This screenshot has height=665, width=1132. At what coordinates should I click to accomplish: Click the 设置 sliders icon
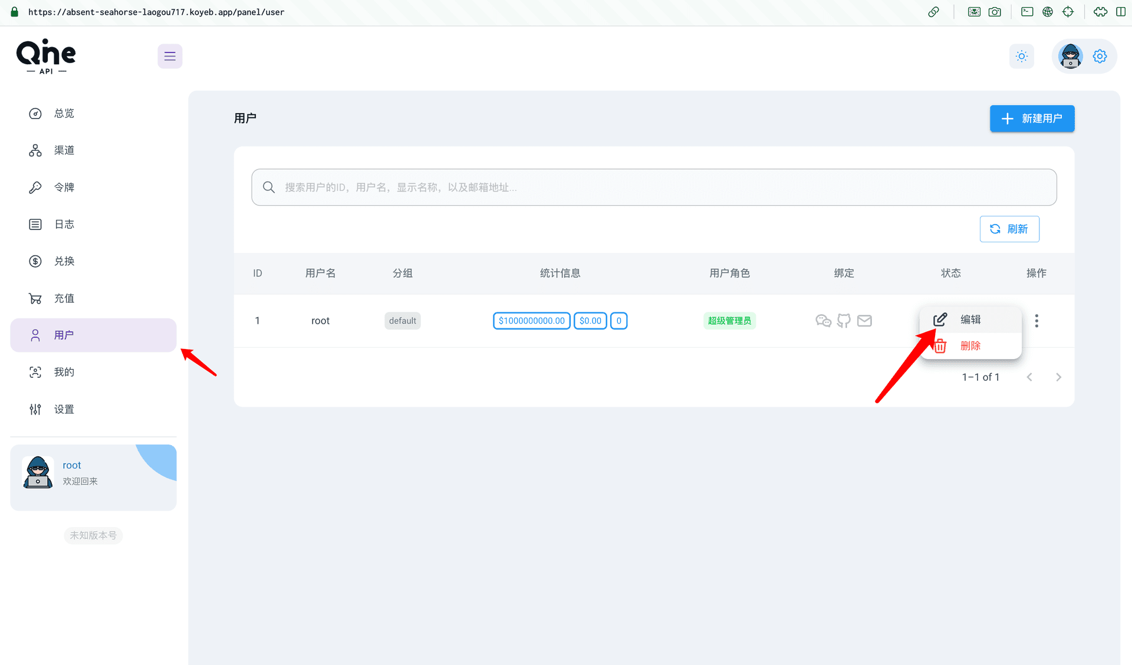pyautogui.click(x=35, y=409)
